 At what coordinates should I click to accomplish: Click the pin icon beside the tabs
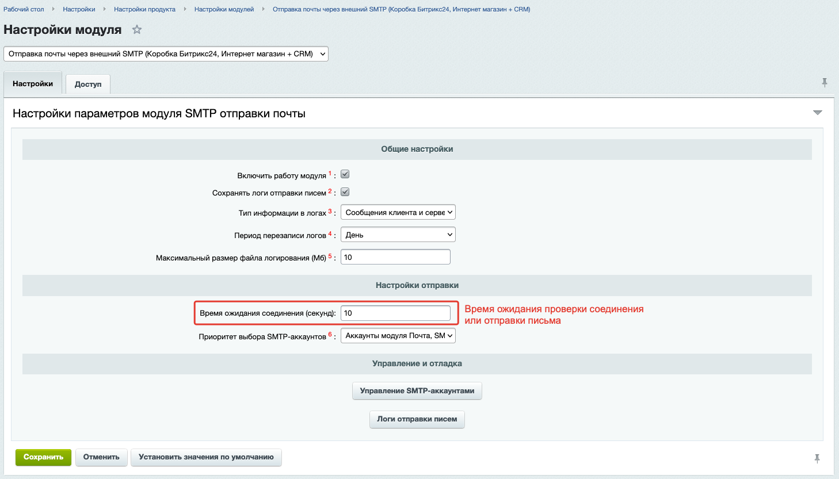825,83
